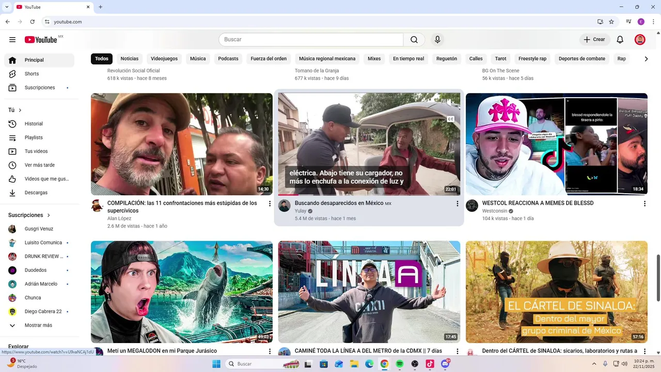This screenshot has width=661, height=372.
Task: Open Descargas in sidebar
Action: [39, 193]
